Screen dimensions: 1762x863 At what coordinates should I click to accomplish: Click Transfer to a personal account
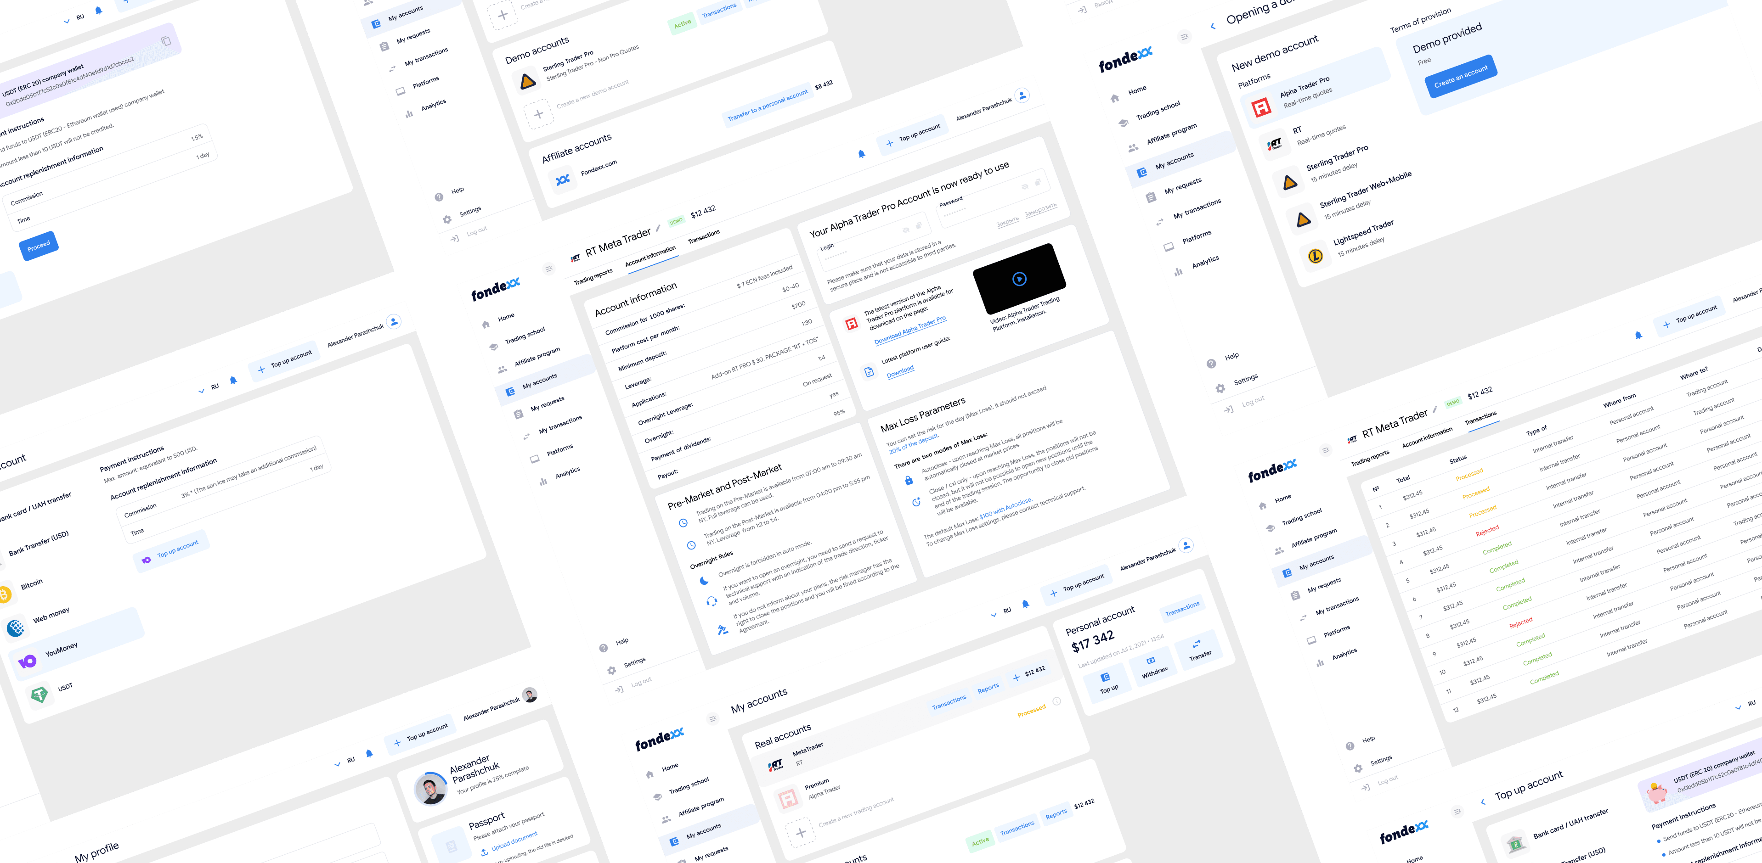[x=768, y=106]
